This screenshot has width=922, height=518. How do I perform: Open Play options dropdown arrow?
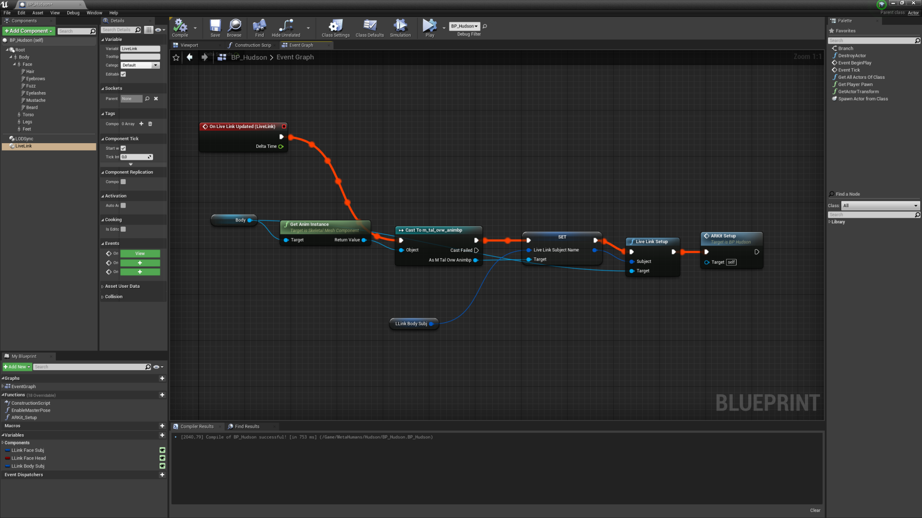(x=444, y=28)
